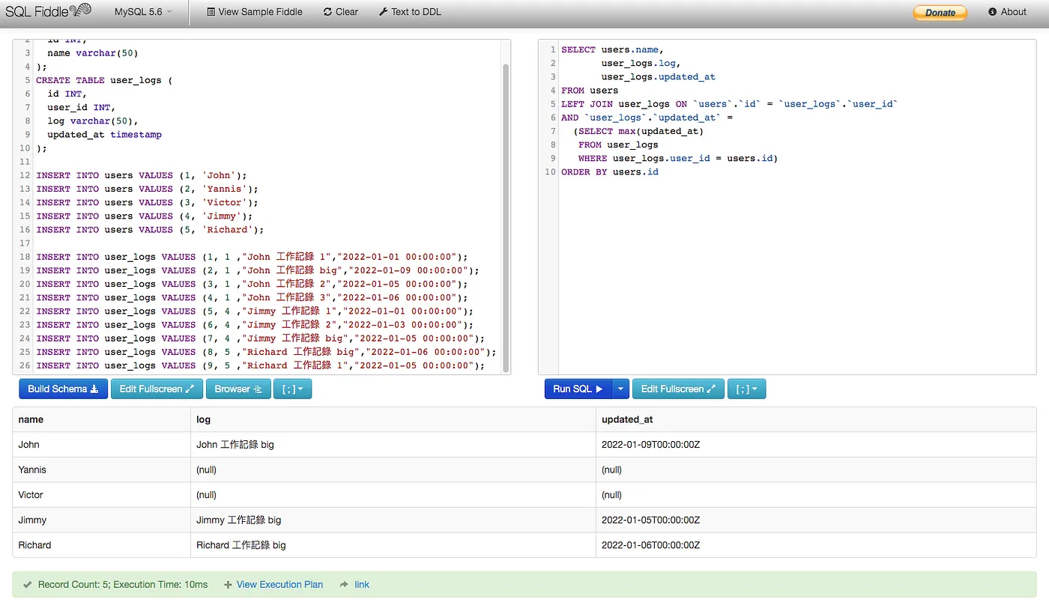Click the 'ORDER BY users.id' line
This screenshot has height=605, width=1049.
point(610,172)
